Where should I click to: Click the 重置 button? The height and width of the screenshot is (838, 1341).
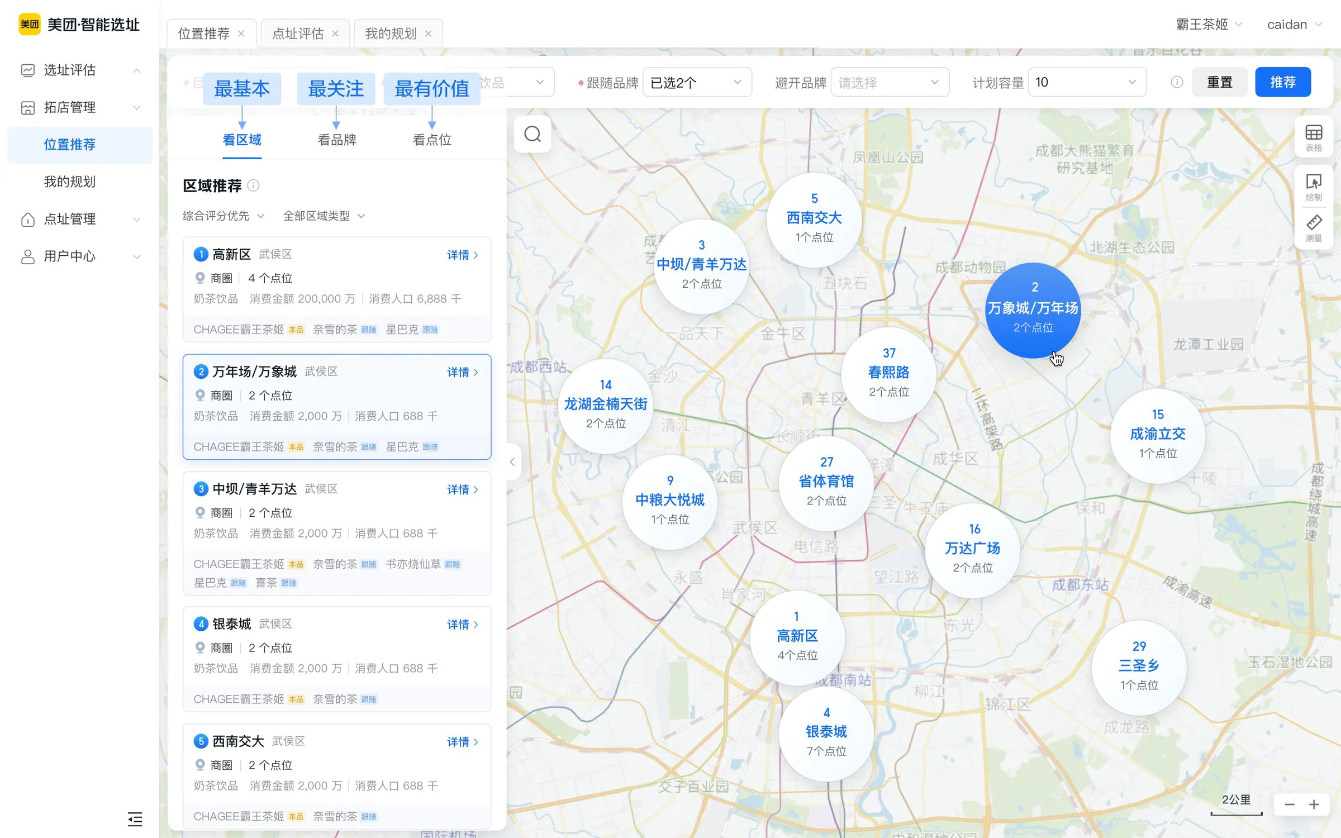click(x=1220, y=82)
